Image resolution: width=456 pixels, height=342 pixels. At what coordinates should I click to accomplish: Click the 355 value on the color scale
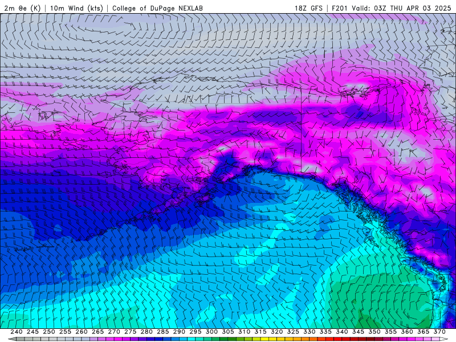coord(391,332)
